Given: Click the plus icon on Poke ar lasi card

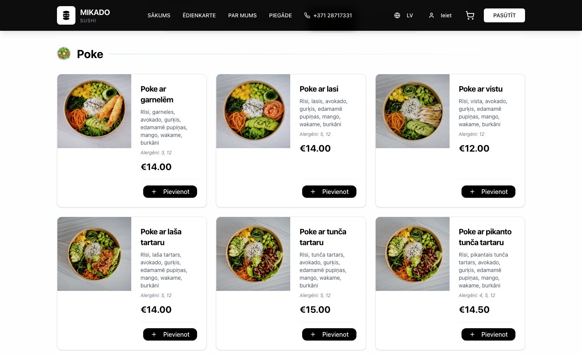Looking at the screenshot, I should tap(313, 192).
